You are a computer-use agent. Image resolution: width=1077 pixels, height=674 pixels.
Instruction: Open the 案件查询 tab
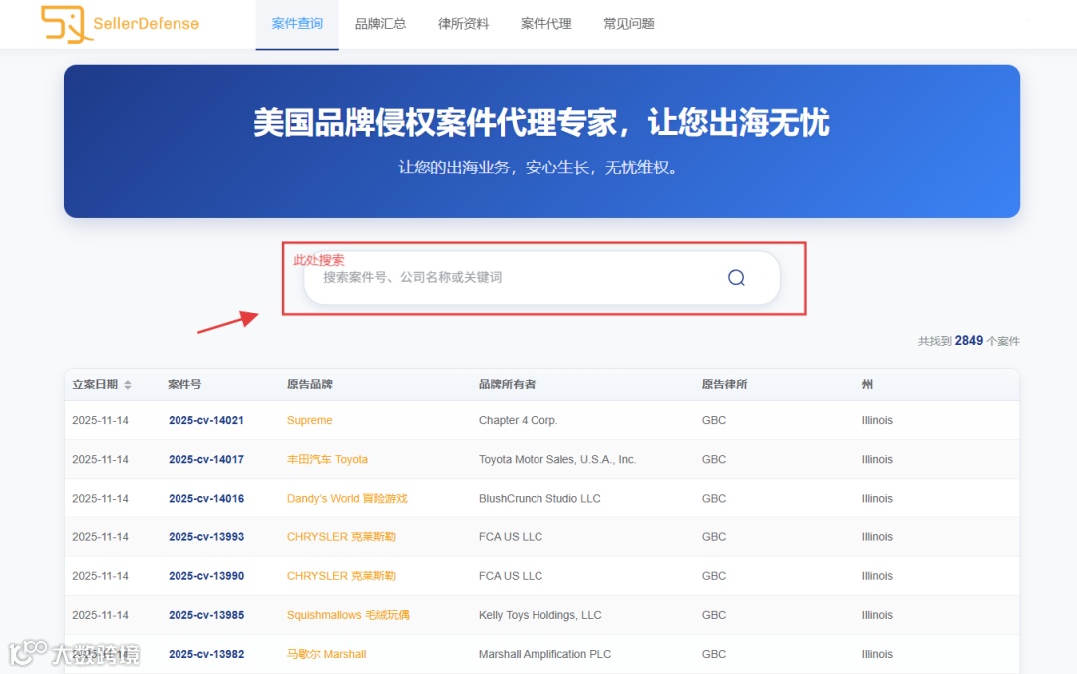(x=297, y=23)
